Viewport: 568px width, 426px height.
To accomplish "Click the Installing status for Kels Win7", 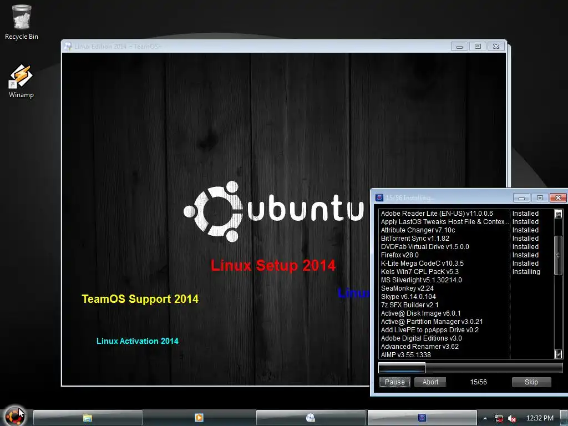I will click(x=526, y=272).
